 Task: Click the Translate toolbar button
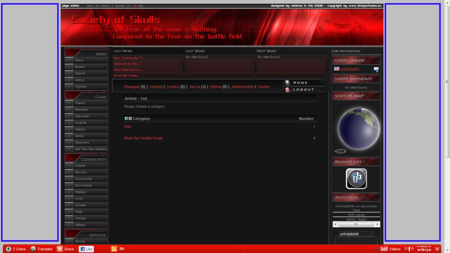point(42,249)
